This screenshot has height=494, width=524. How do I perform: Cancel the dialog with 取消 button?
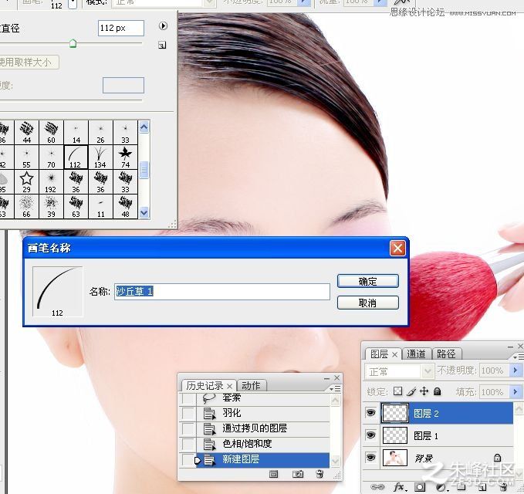tap(367, 303)
